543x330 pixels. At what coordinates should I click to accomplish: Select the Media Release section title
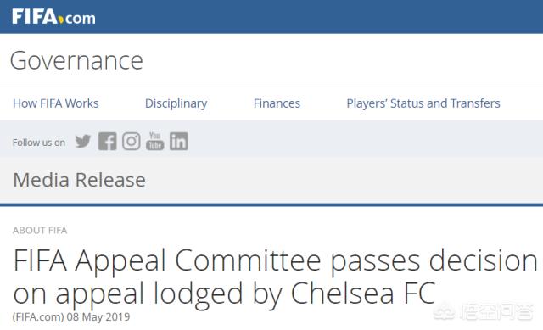pyautogui.click(x=79, y=180)
